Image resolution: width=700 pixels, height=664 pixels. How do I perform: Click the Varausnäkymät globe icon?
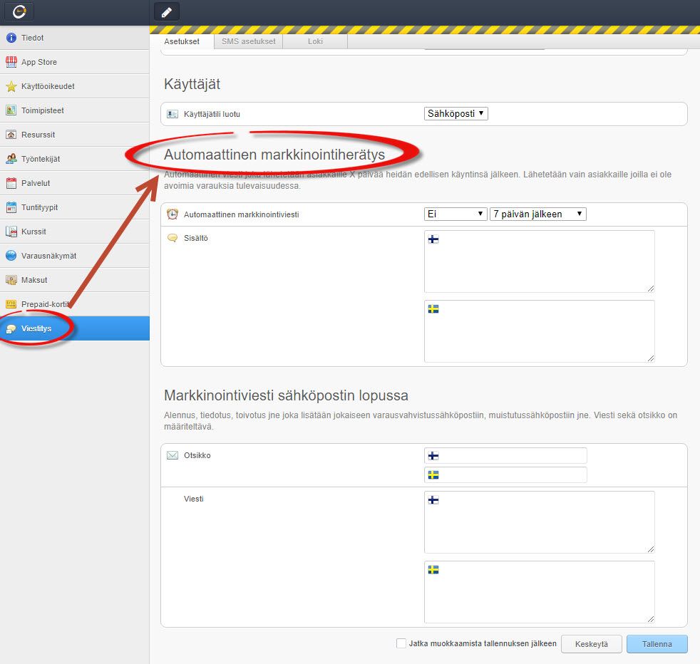click(11, 256)
